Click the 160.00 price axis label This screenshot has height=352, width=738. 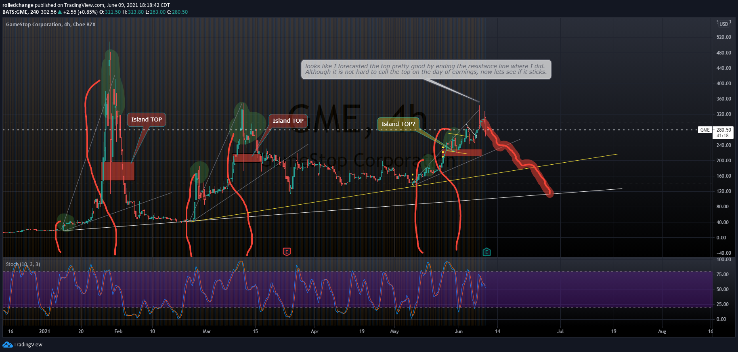(x=723, y=176)
